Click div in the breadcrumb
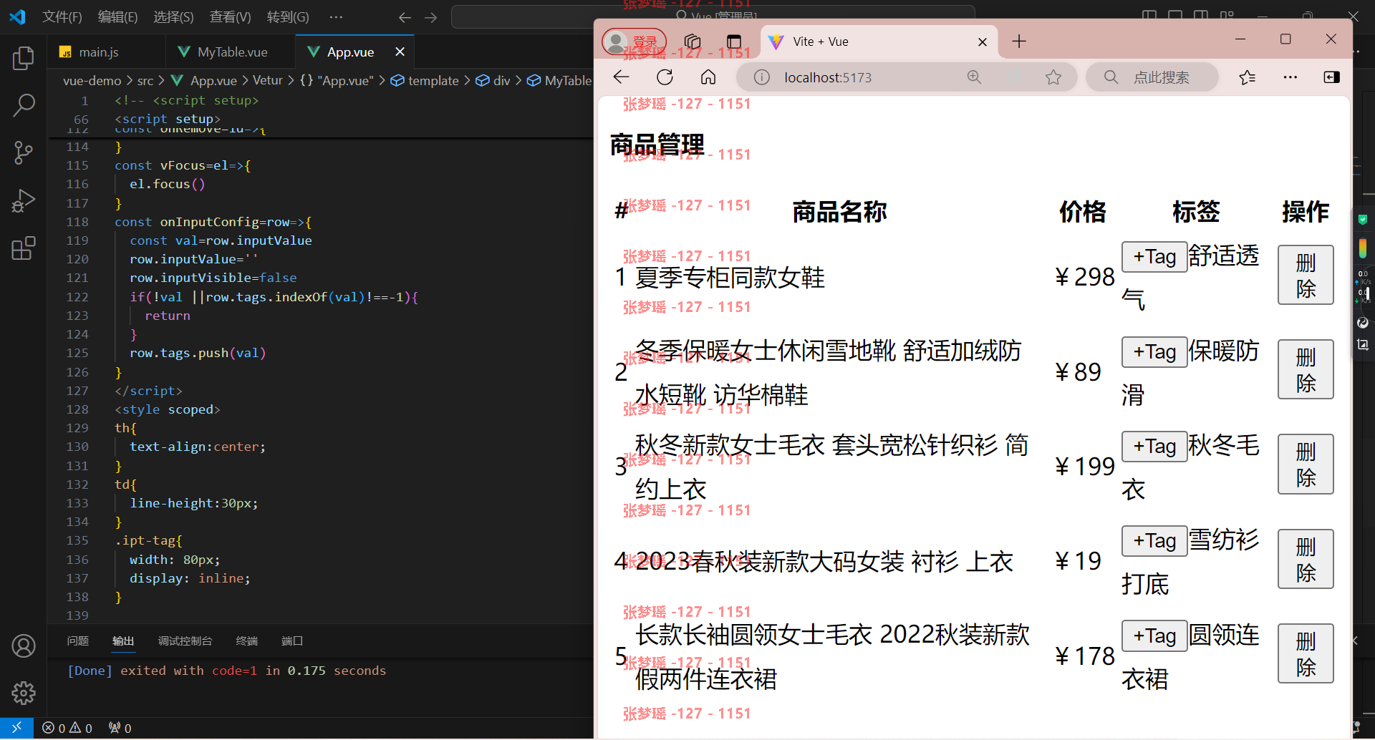 [x=502, y=80]
